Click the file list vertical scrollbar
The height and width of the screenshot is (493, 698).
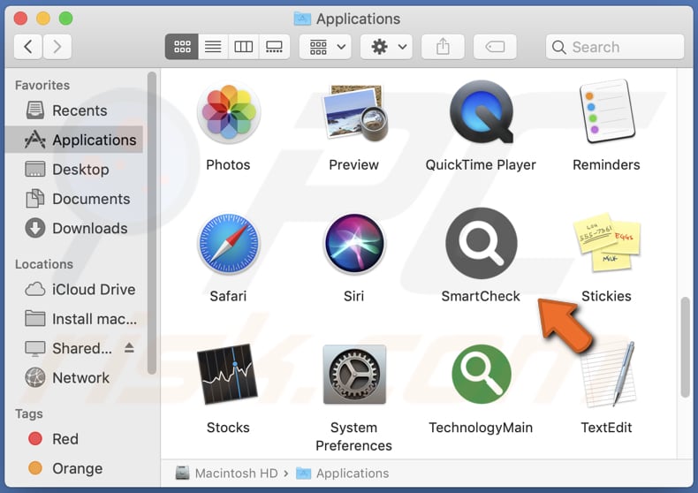[685, 347]
